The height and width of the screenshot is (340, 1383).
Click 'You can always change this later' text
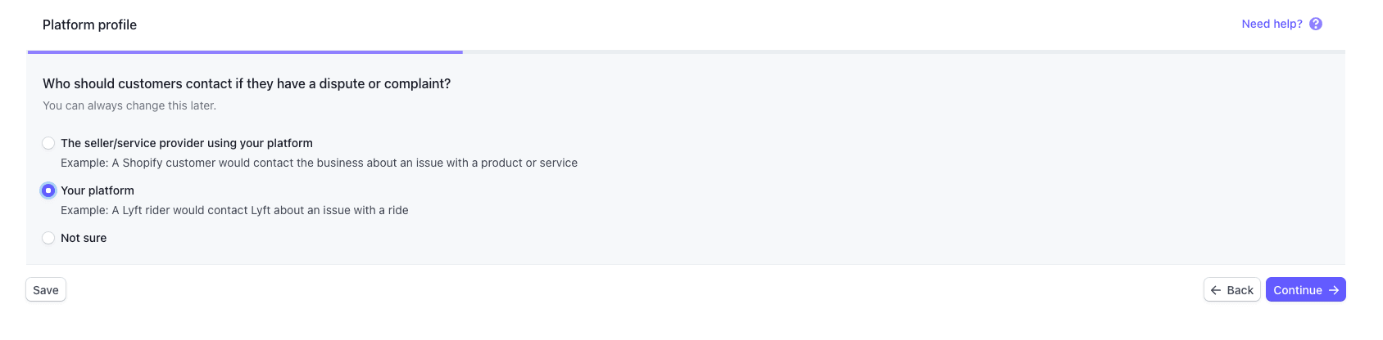[129, 105]
